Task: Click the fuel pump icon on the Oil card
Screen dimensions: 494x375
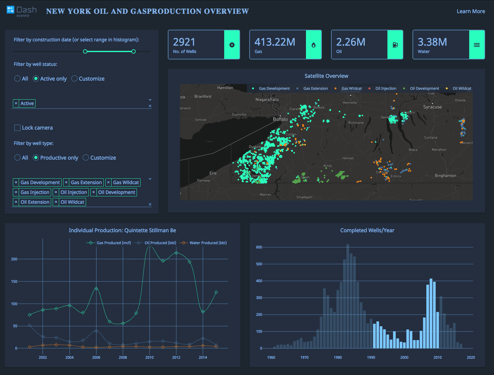Action: coord(395,44)
